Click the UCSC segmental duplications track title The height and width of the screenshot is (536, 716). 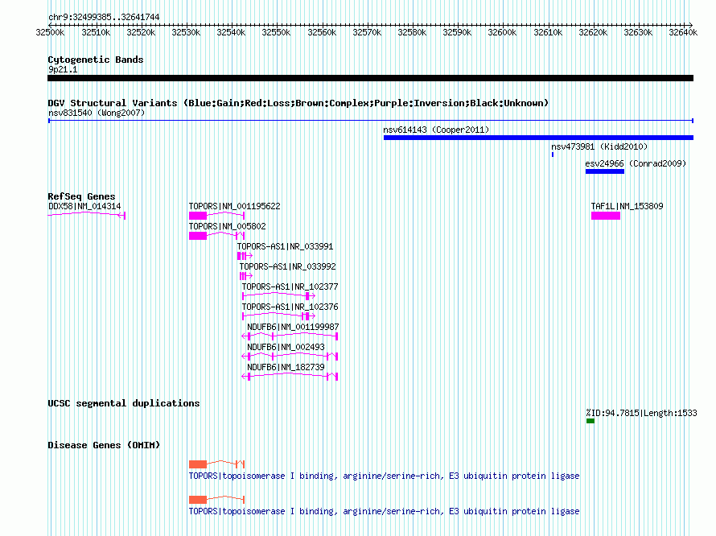[124, 403]
